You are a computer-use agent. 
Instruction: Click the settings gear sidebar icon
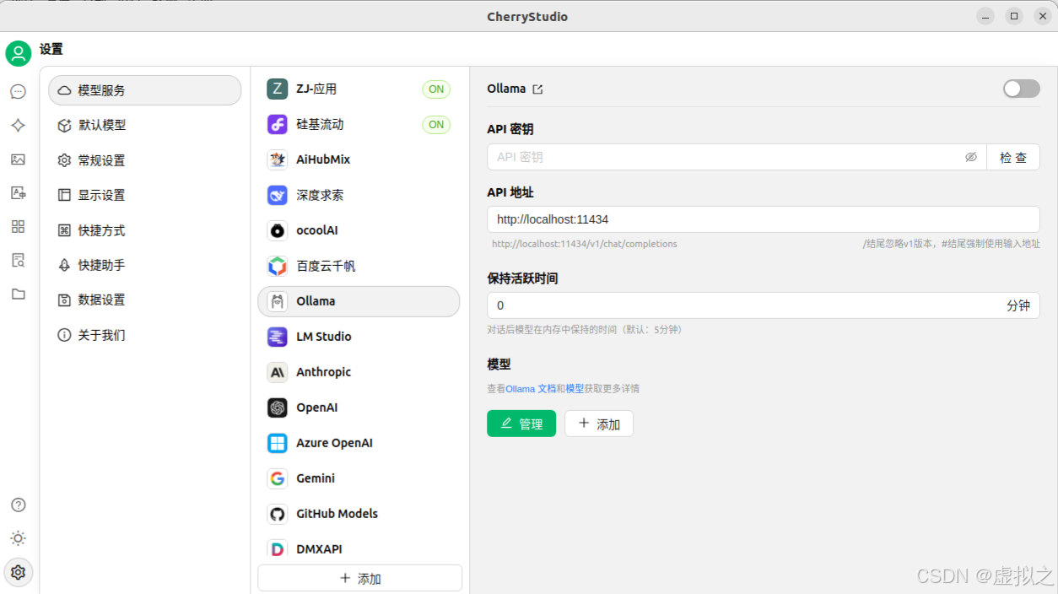point(18,572)
